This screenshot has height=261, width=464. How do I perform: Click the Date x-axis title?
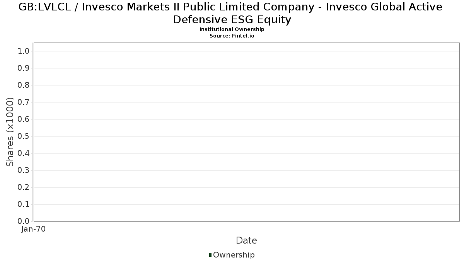pyautogui.click(x=246, y=241)
